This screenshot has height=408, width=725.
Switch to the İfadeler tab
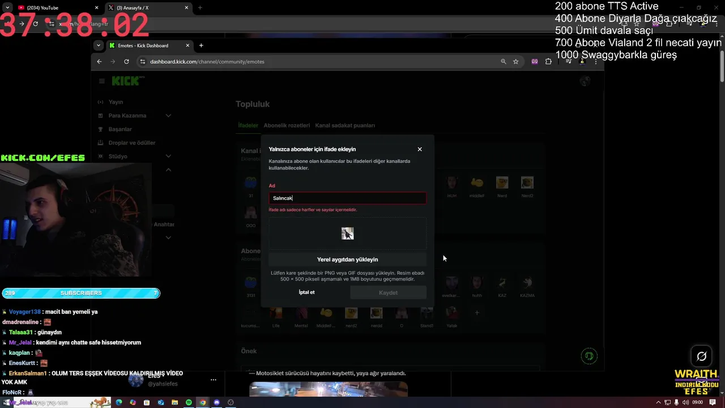[248, 125]
